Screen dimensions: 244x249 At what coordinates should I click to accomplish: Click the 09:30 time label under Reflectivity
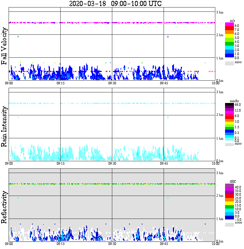(112, 244)
